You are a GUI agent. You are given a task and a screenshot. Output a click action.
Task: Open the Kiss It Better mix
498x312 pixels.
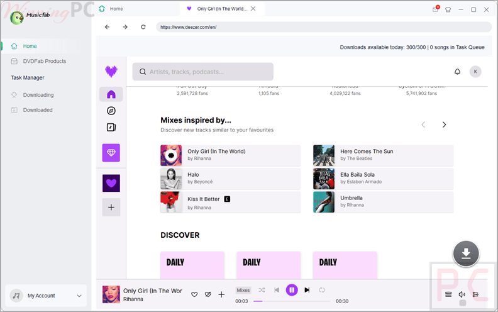tap(231, 202)
